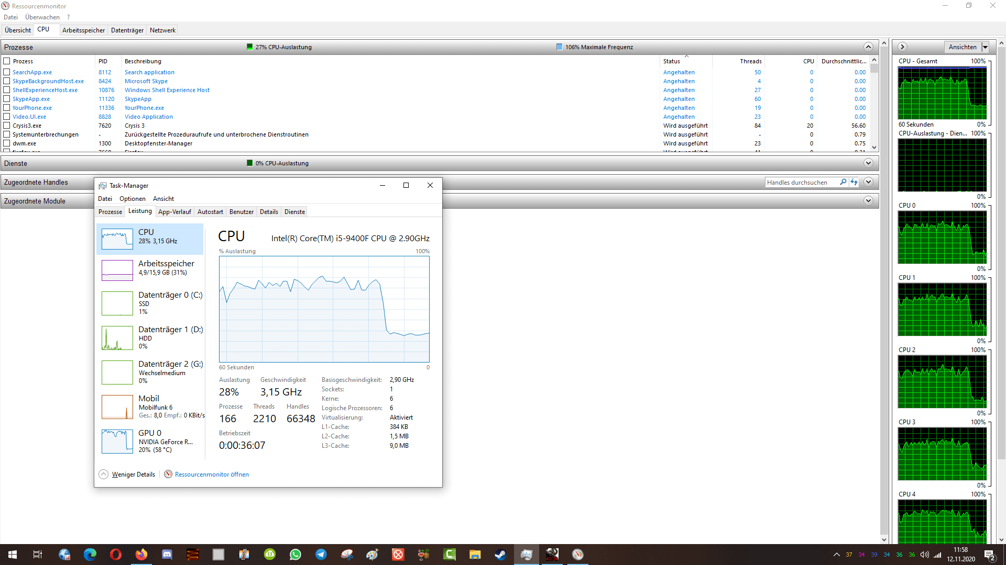Check the Crysis3.exe process checkbox
This screenshot has height=565, width=1006.
coord(7,126)
